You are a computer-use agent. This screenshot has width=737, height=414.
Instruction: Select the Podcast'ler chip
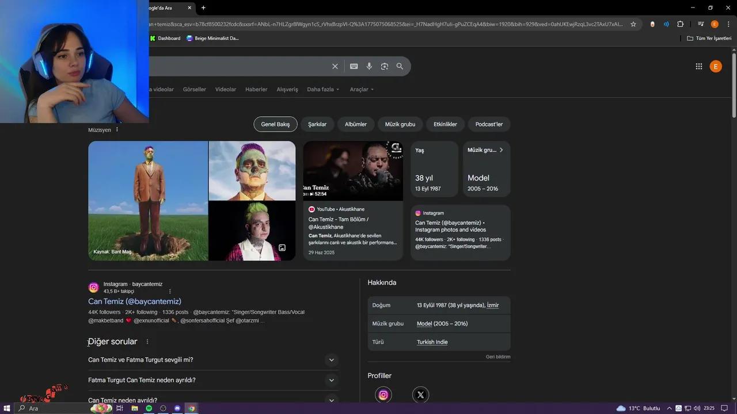pyautogui.click(x=489, y=124)
